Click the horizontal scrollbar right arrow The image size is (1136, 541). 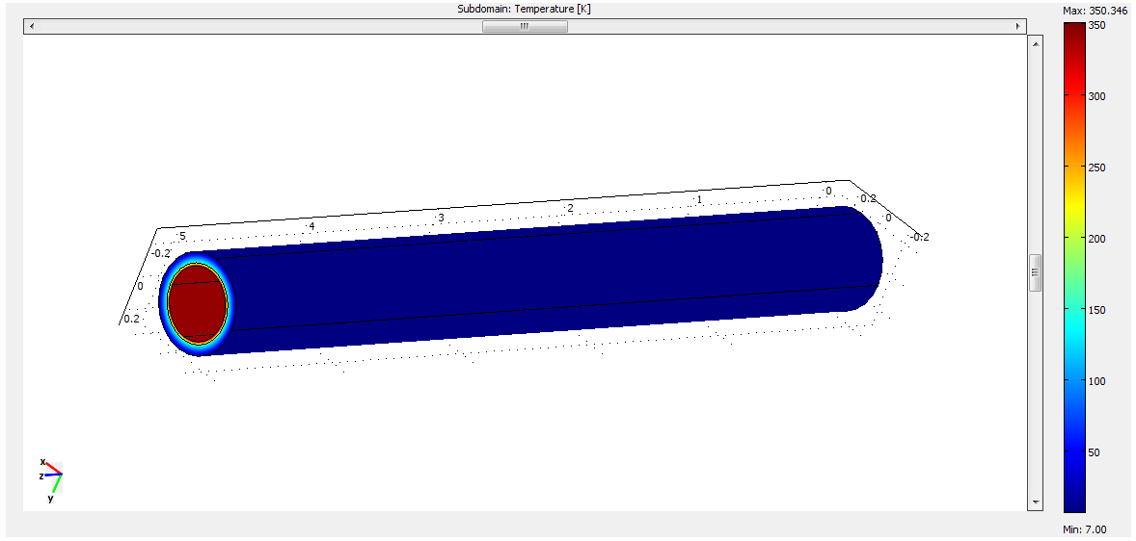click(x=1018, y=26)
